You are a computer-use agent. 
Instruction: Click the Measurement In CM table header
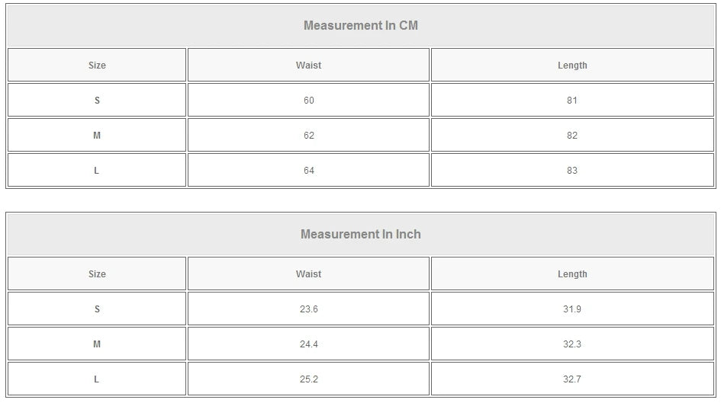tap(361, 25)
